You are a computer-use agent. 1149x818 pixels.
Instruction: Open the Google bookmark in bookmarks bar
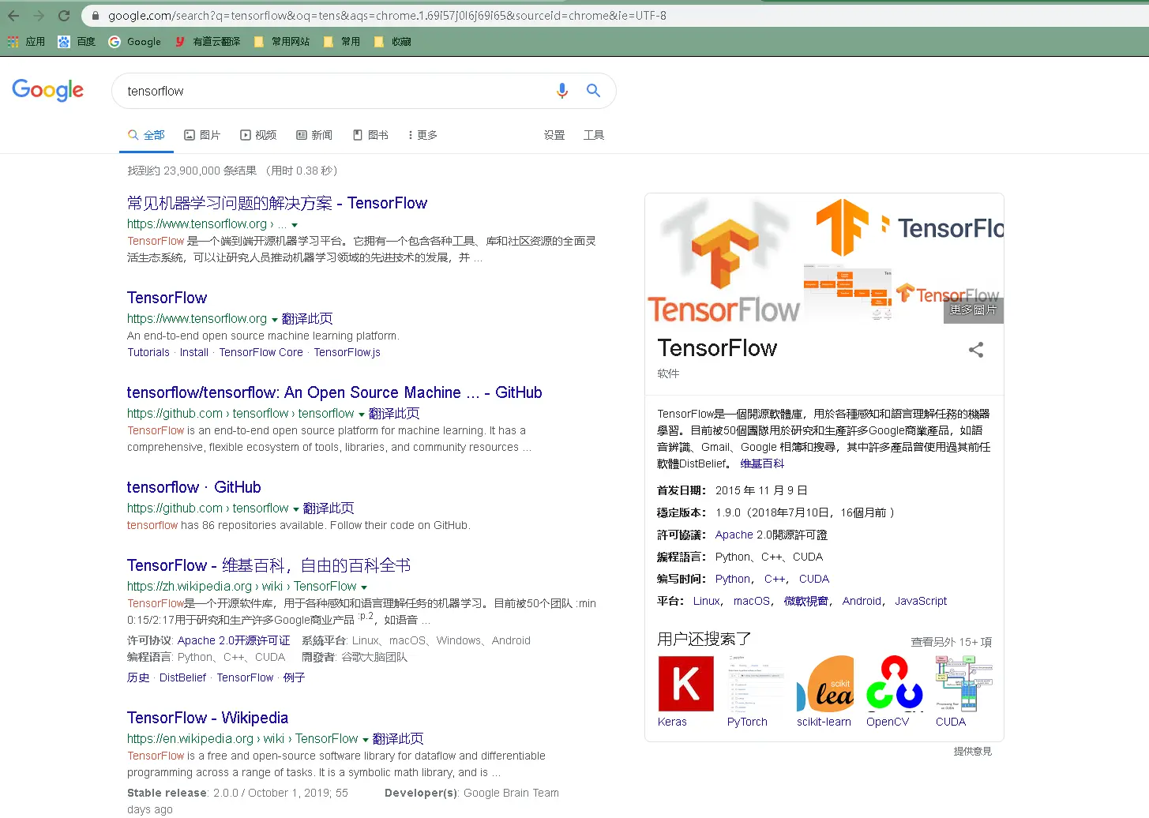(x=134, y=42)
